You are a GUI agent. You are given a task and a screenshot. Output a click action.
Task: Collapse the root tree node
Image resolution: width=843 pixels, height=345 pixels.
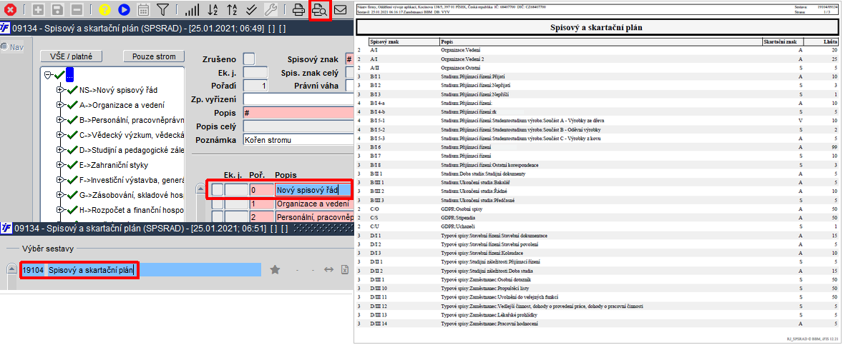click(x=47, y=75)
